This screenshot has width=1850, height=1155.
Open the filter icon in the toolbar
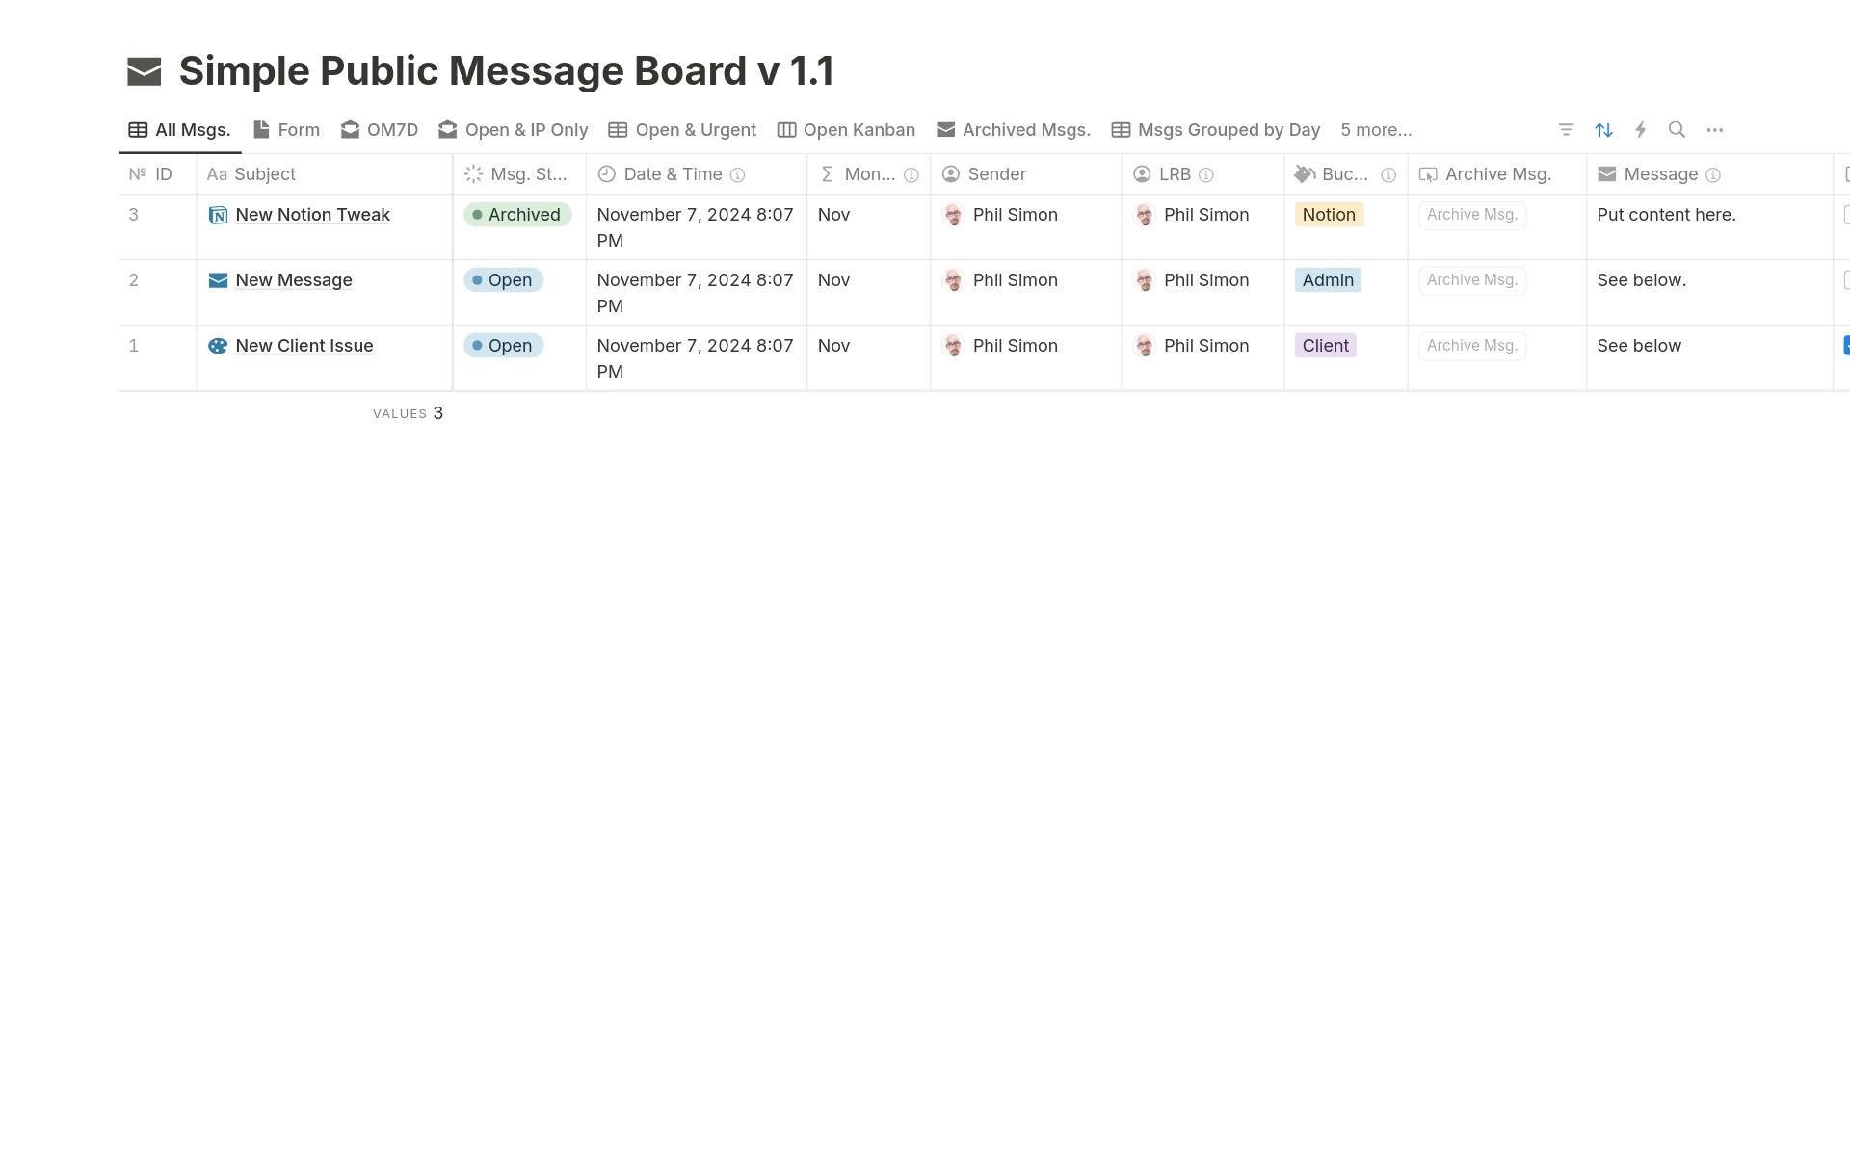tap(1566, 130)
